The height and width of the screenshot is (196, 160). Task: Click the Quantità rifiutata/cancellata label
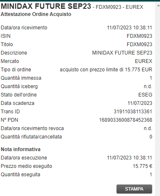[31, 137]
